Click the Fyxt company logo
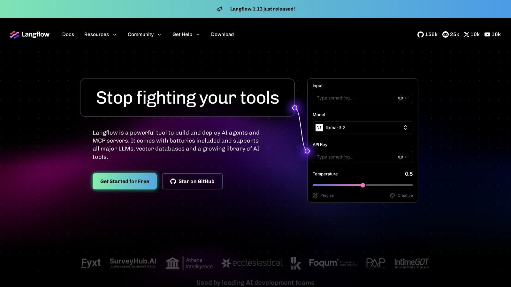This screenshot has width=511, height=287. (91, 263)
